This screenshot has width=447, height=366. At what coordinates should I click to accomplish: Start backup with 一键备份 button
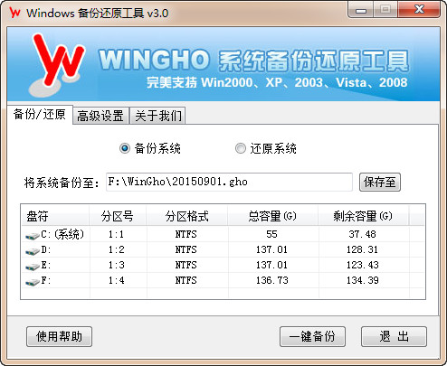point(312,336)
